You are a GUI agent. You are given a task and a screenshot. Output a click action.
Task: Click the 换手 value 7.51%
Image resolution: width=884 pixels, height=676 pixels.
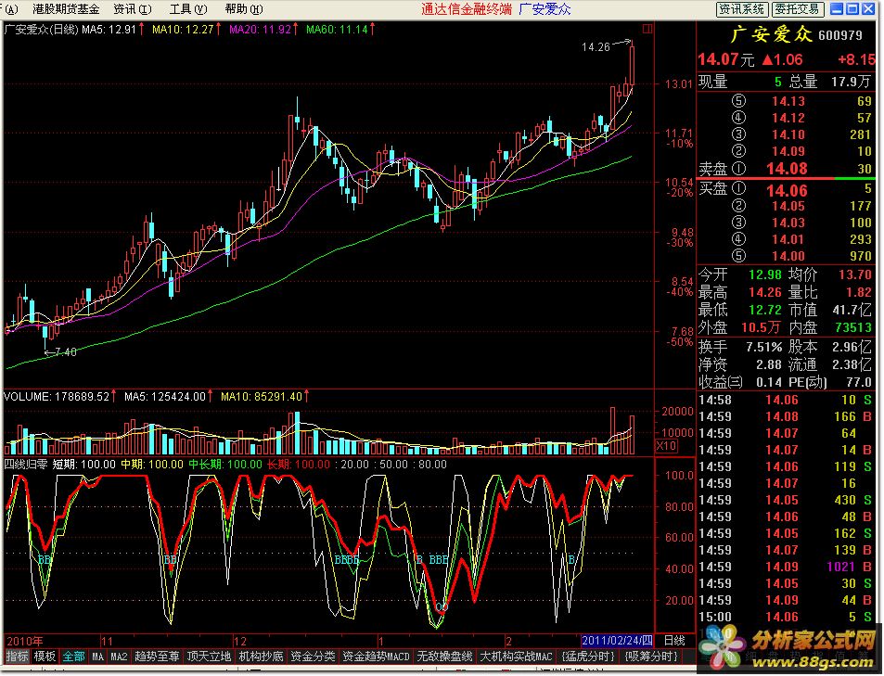pyautogui.click(x=764, y=347)
